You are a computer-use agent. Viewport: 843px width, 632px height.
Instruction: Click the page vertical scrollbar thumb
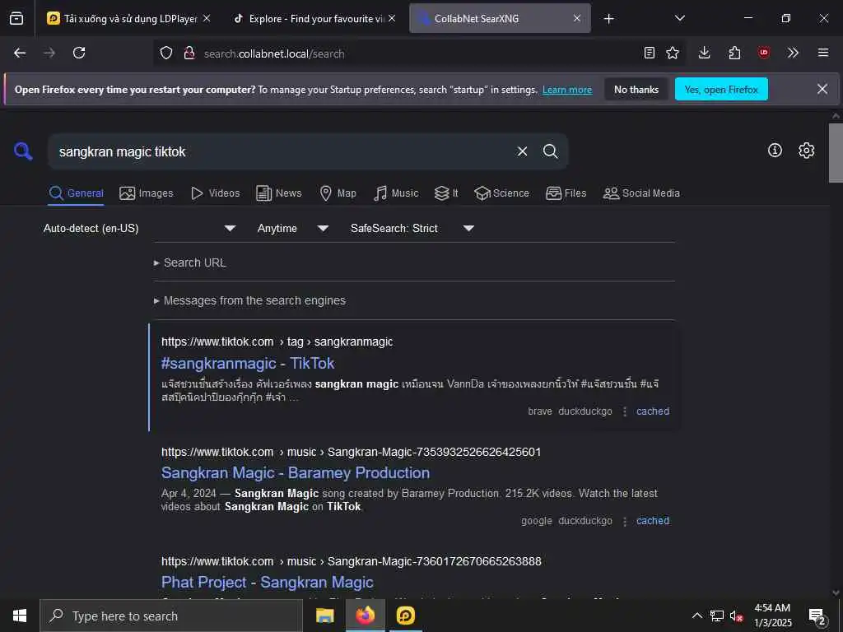click(x=836, y=153)
